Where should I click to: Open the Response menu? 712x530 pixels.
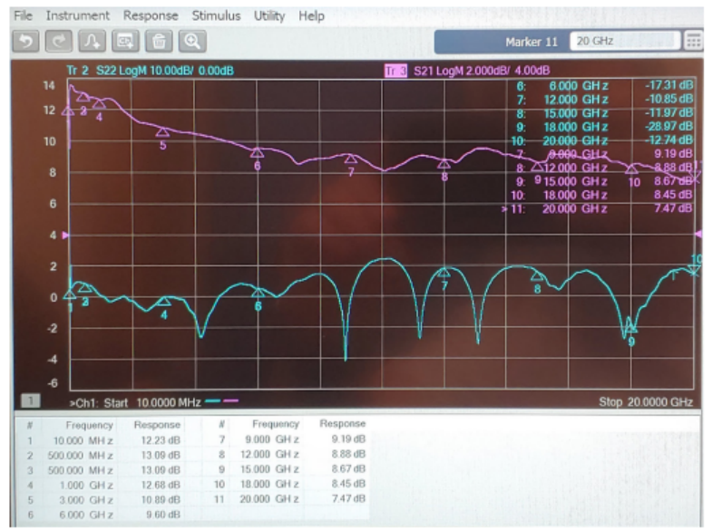151,15
